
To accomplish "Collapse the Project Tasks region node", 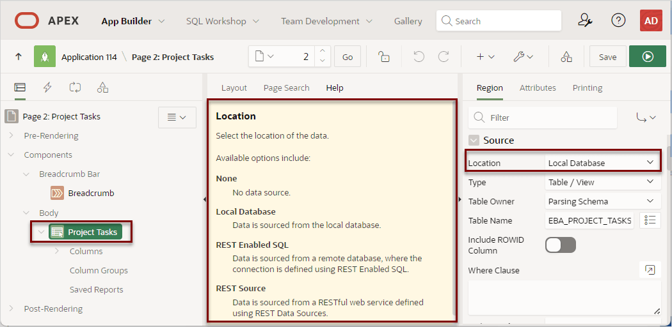I will point(42,232).
